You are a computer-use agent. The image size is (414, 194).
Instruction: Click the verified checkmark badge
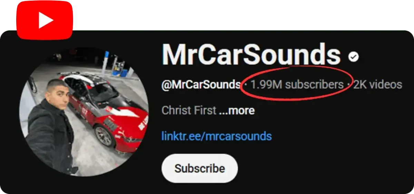point(354,57)
